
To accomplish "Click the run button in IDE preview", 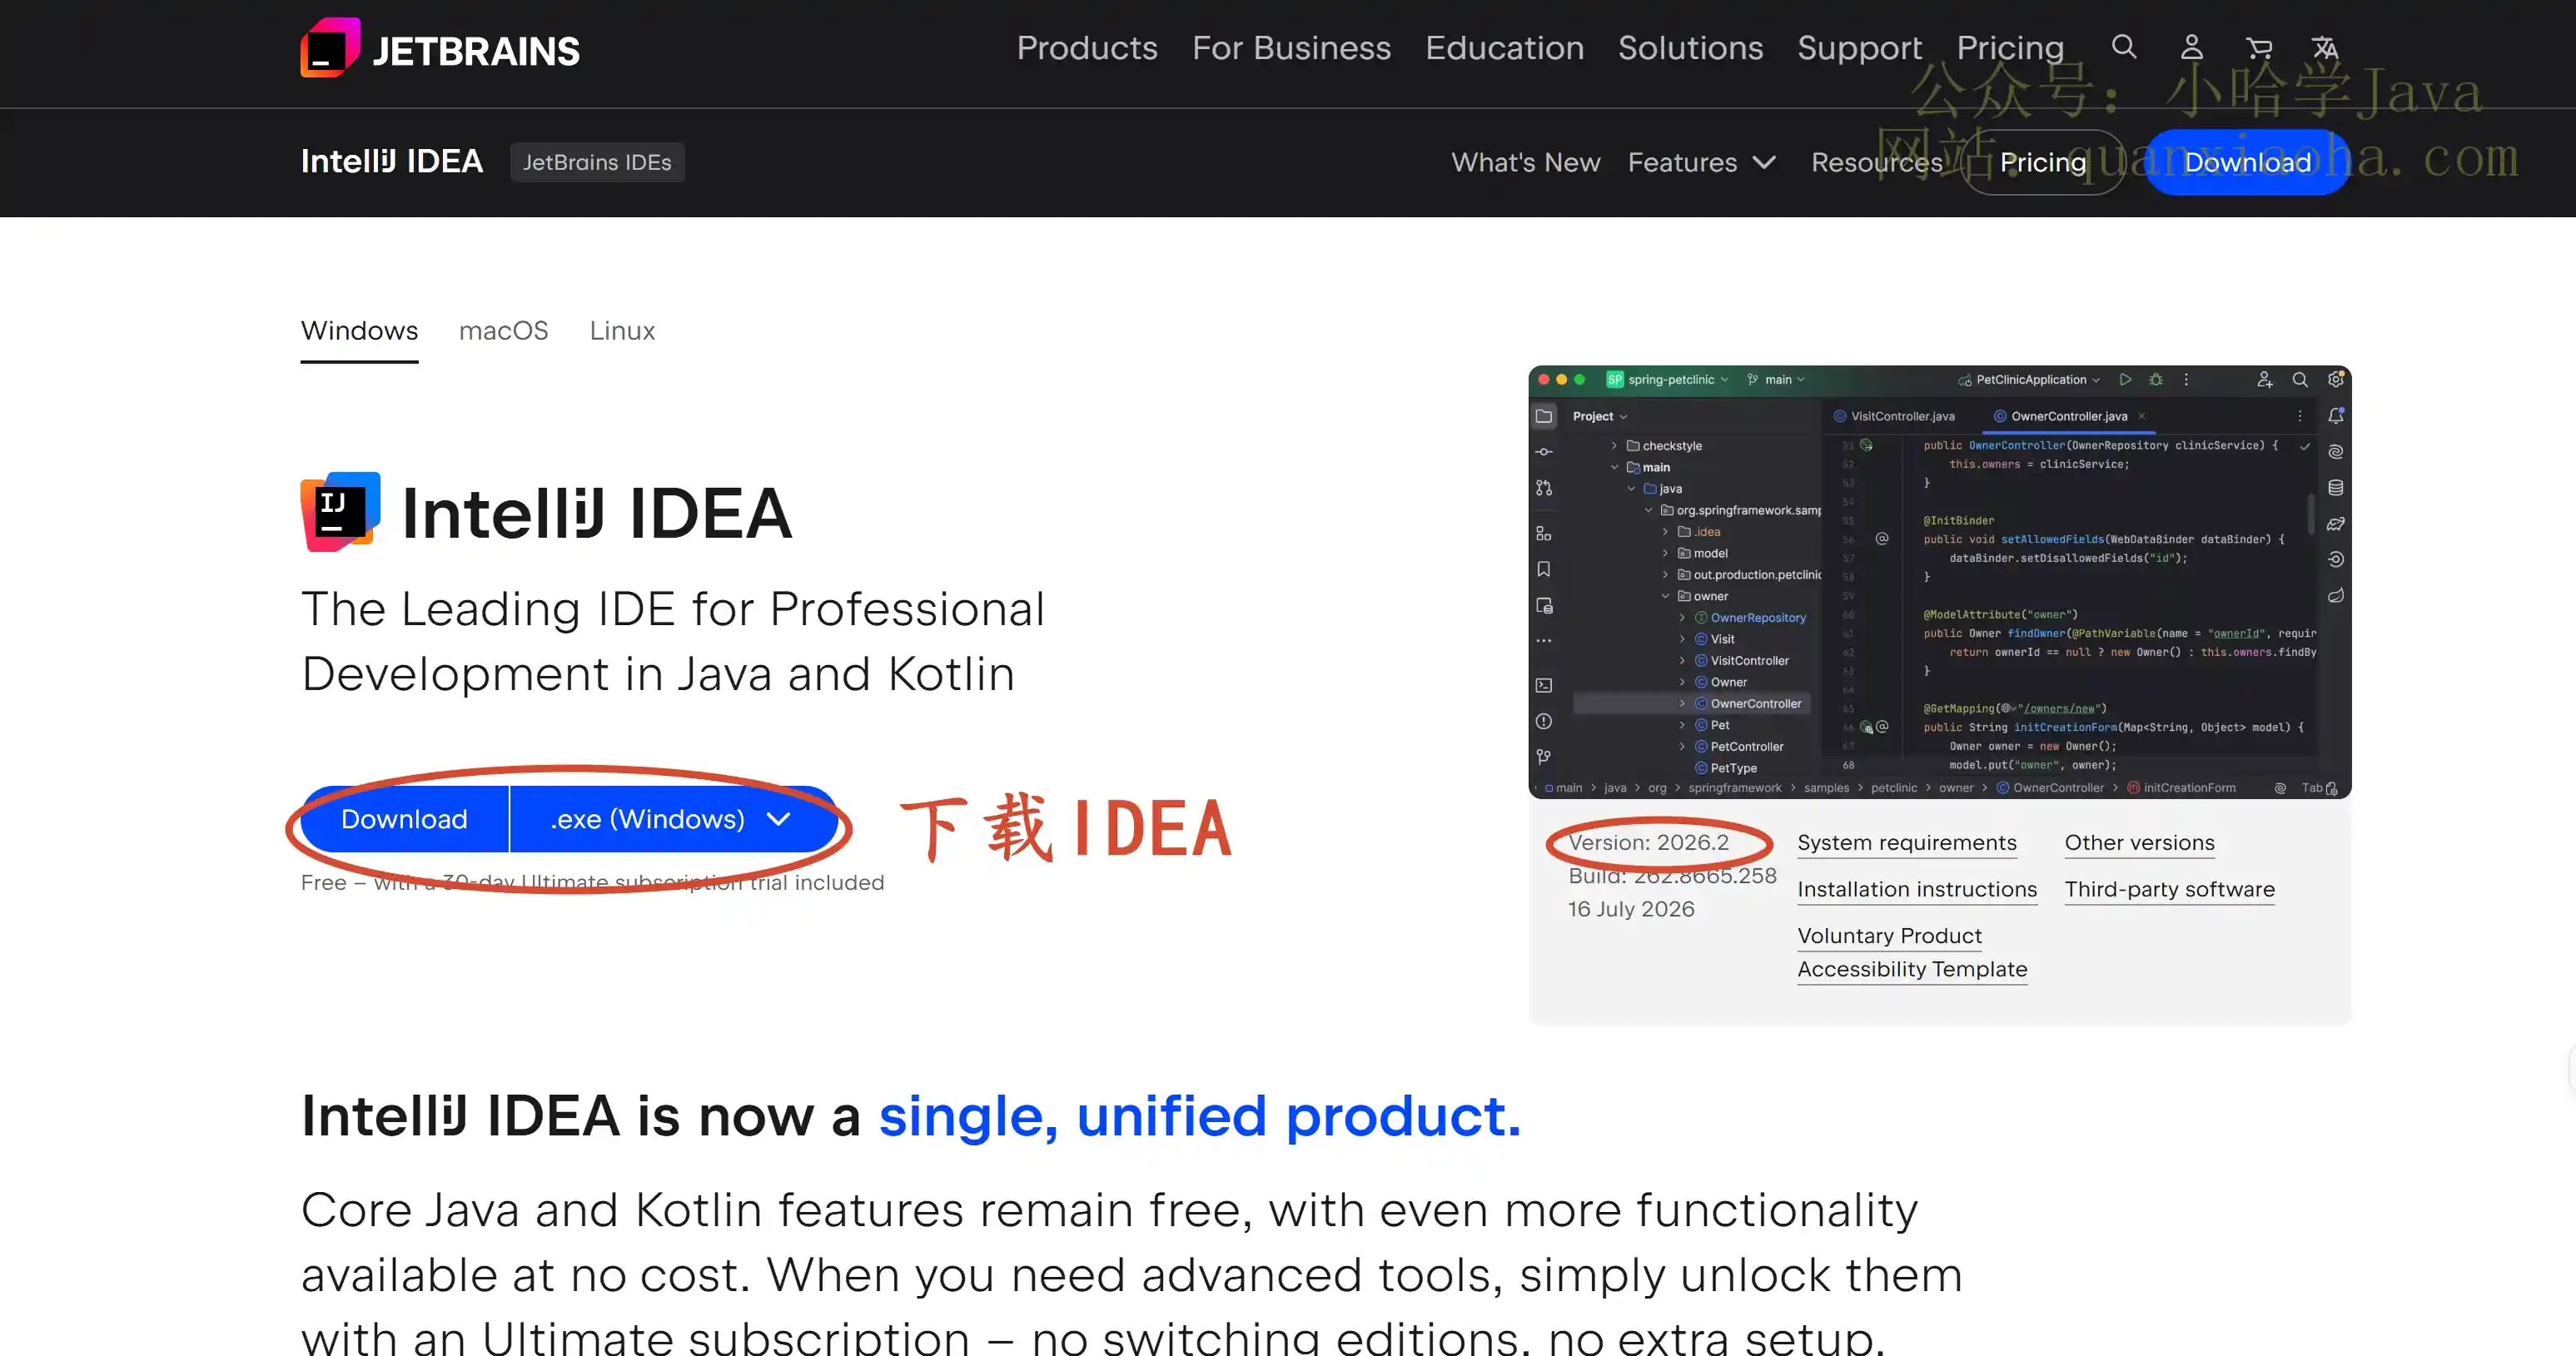I will 2125,380.
